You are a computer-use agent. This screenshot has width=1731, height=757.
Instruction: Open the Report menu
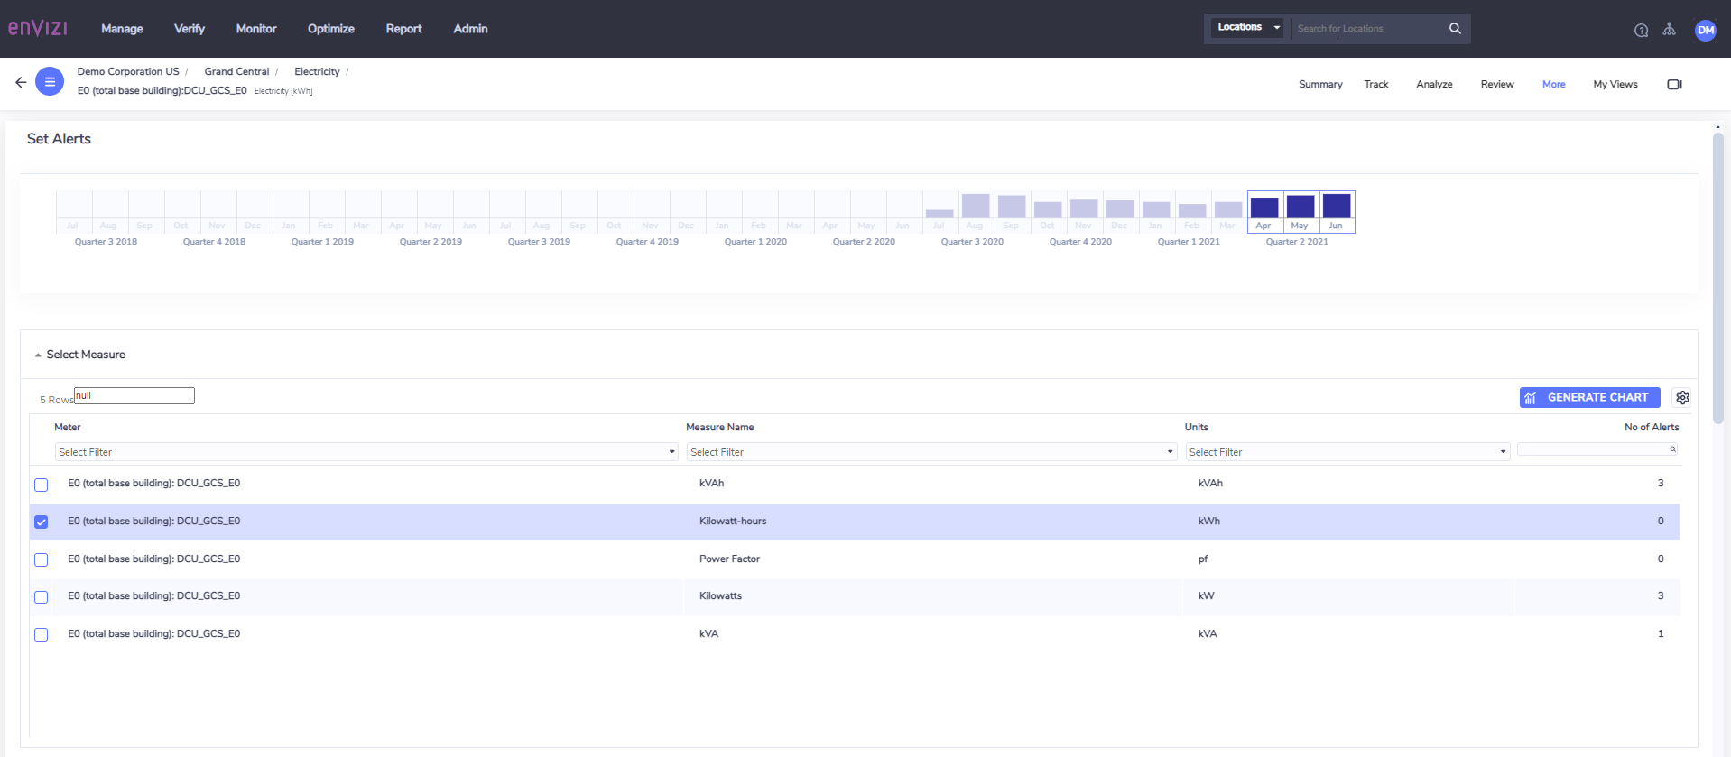(x=403, y=29)
